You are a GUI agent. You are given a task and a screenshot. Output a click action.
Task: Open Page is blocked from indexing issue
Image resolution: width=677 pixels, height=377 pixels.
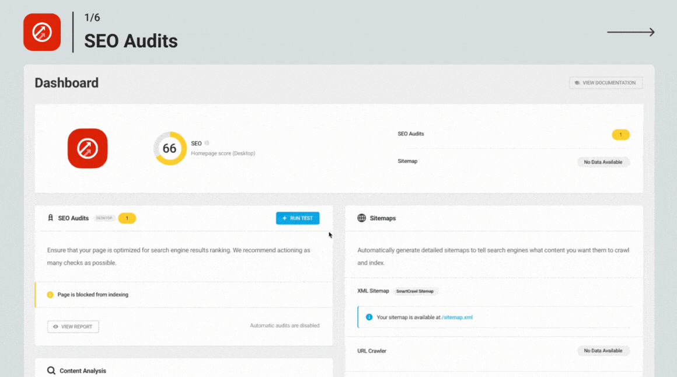tap(184, 295)
